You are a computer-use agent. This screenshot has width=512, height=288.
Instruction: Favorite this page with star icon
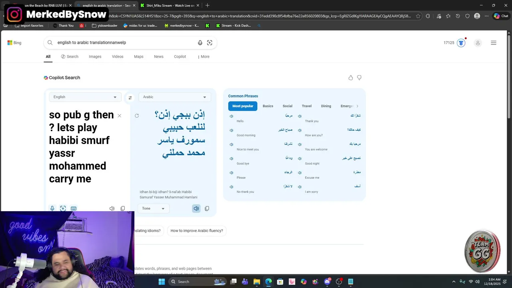[418, 16]
